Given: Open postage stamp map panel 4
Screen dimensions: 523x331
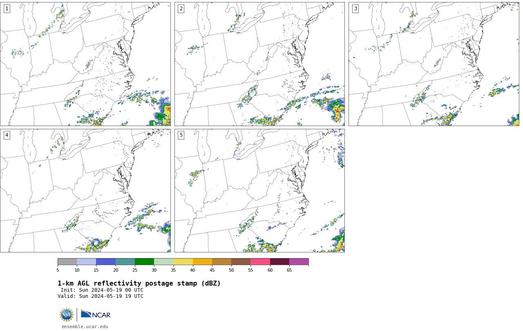Looking at the screenshot, I should click(x=85, y=191).
